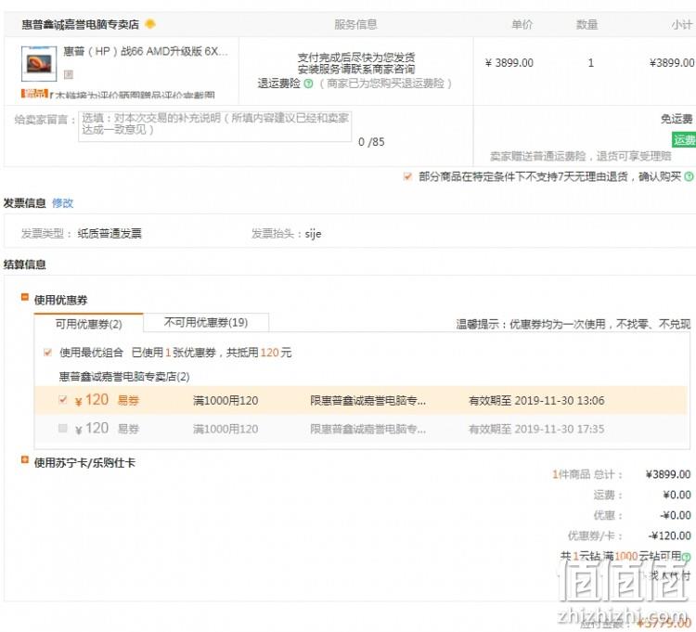Switch to 不可用优惠券(19) tab
Image resolution: width=696 pixels, height=632 pixels.
click(x=206, y=322)
